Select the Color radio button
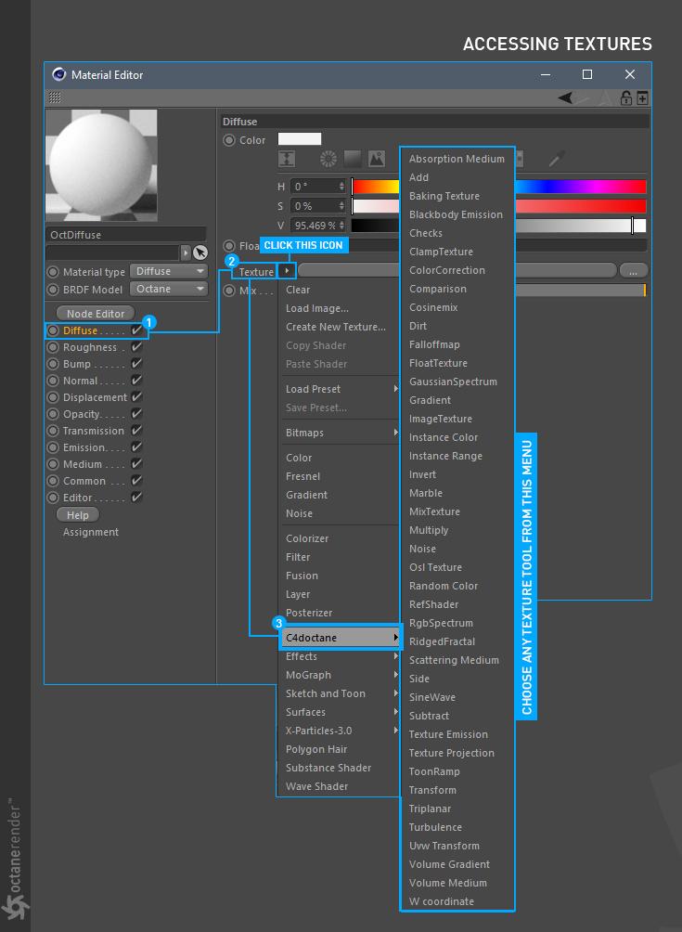Image resolution: width=682 pixels, height=932 pixels. [x=229, y=140]
